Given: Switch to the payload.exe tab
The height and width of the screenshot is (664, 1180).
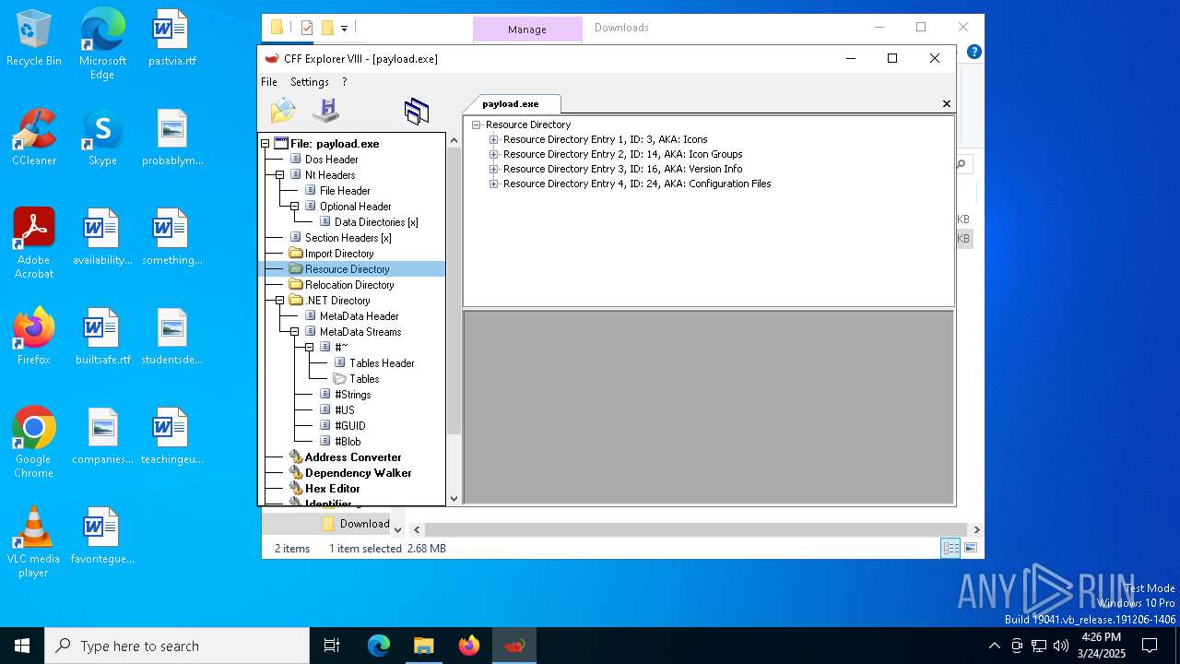Looking at the screenshot, I should pyautogui.click(x=511, y=104).
